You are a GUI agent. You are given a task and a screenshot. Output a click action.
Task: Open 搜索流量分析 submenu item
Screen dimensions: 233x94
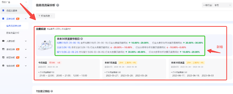click(13, 33)
